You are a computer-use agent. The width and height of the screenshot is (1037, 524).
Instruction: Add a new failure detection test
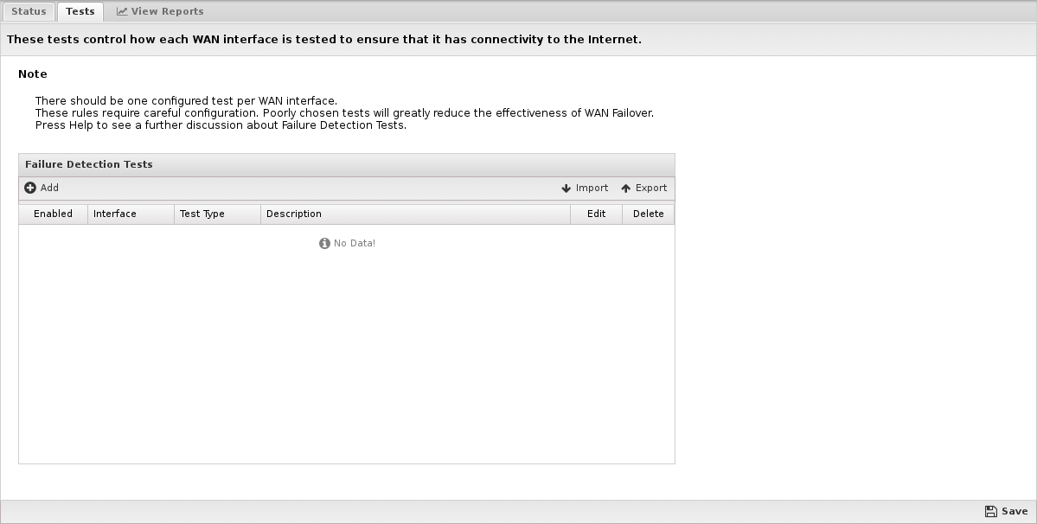42,188
